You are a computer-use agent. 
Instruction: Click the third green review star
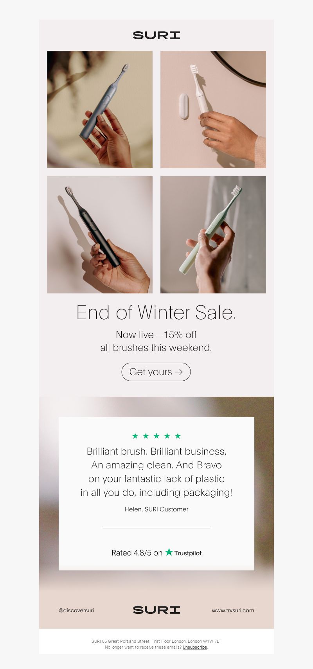pyautogui.click(x=156, y=436)
